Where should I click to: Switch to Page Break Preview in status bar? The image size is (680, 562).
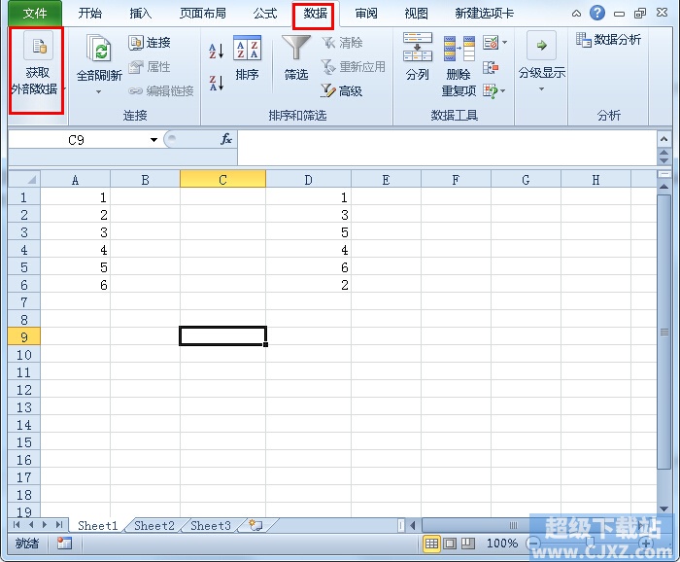[468, 543]
